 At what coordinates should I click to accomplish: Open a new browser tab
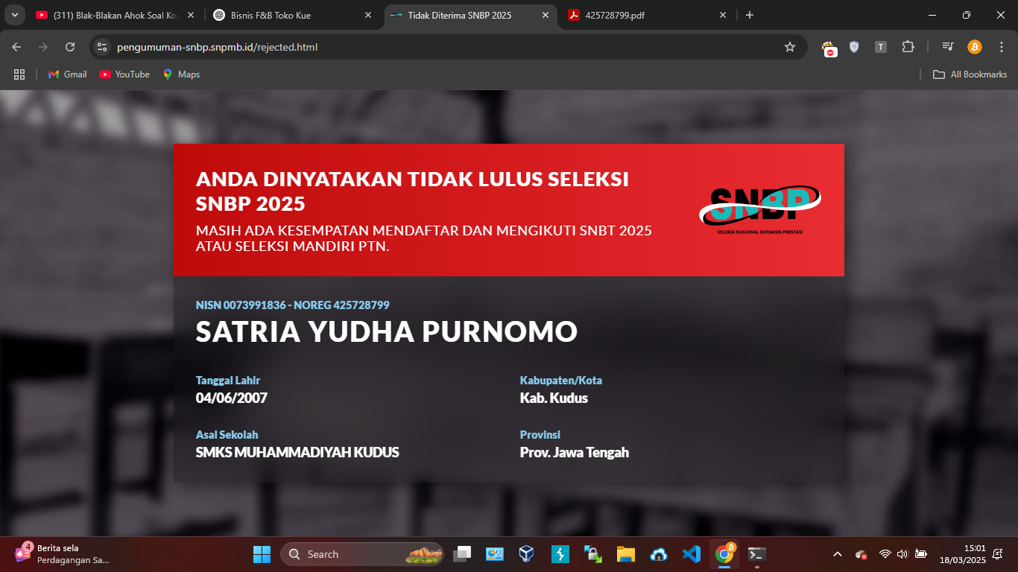click(x=750, y=15)
